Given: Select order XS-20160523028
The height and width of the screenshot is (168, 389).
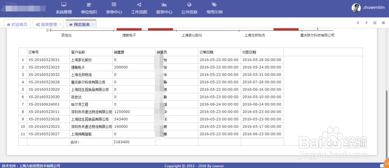Looking at the screenshot, I should (x=44, y=82).
